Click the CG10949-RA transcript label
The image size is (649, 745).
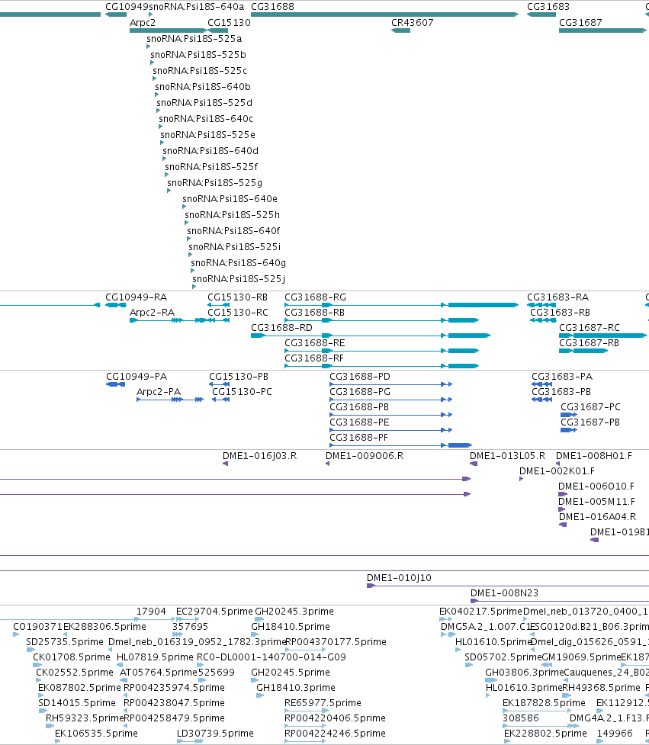[x=136, y=297]
